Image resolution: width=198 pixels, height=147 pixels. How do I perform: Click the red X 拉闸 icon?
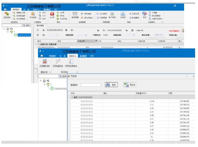pyautogui.click(x=52, y=13)
